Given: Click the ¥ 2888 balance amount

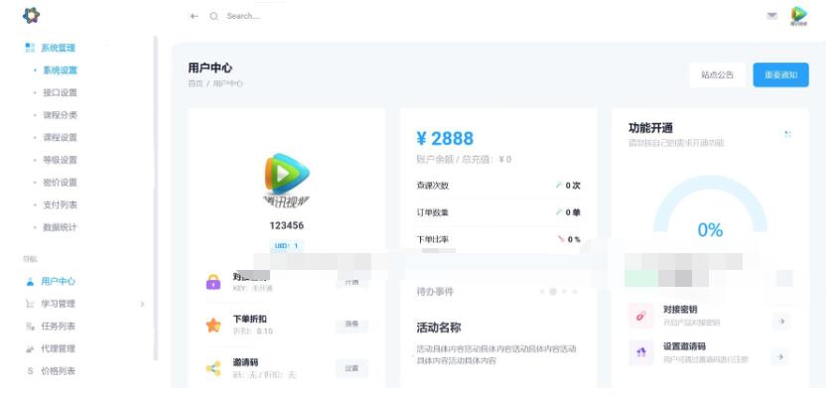Looking at the screenshot, I should 445,138.
